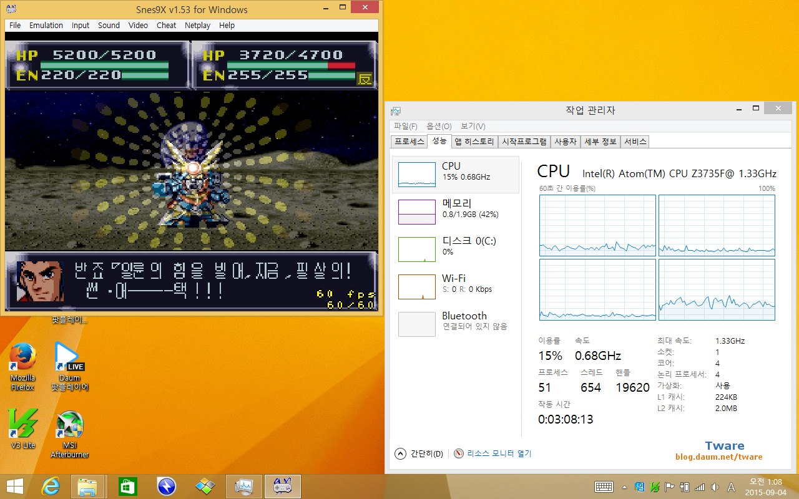The width and height of the screenshot is (799, 499).
Task: Switch to the 서비스 tab
Action: coord(635,142)
